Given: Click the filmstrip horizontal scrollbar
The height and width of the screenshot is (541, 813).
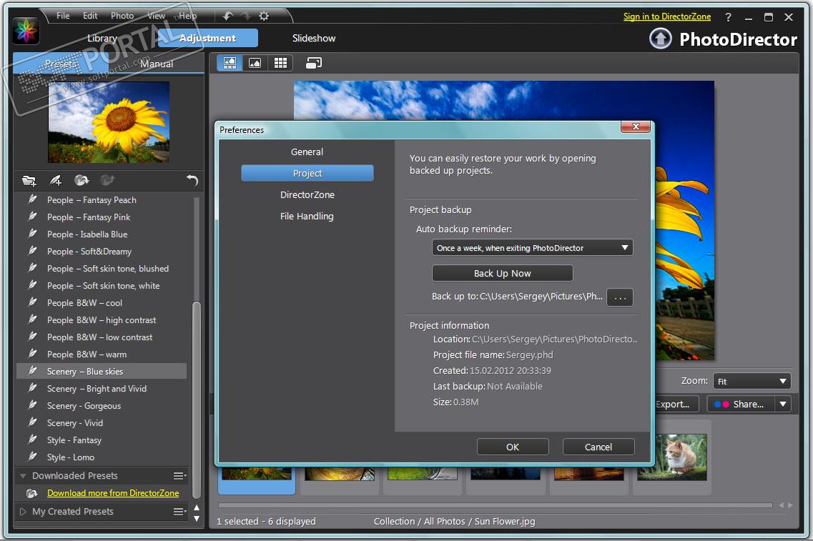Looking at the screenshot, I should tap(495, 505).
